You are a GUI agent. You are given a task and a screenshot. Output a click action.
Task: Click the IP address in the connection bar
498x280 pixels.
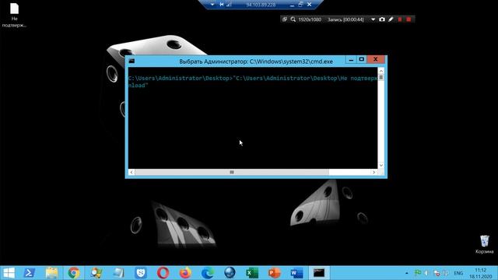click(x=261, y=5)
